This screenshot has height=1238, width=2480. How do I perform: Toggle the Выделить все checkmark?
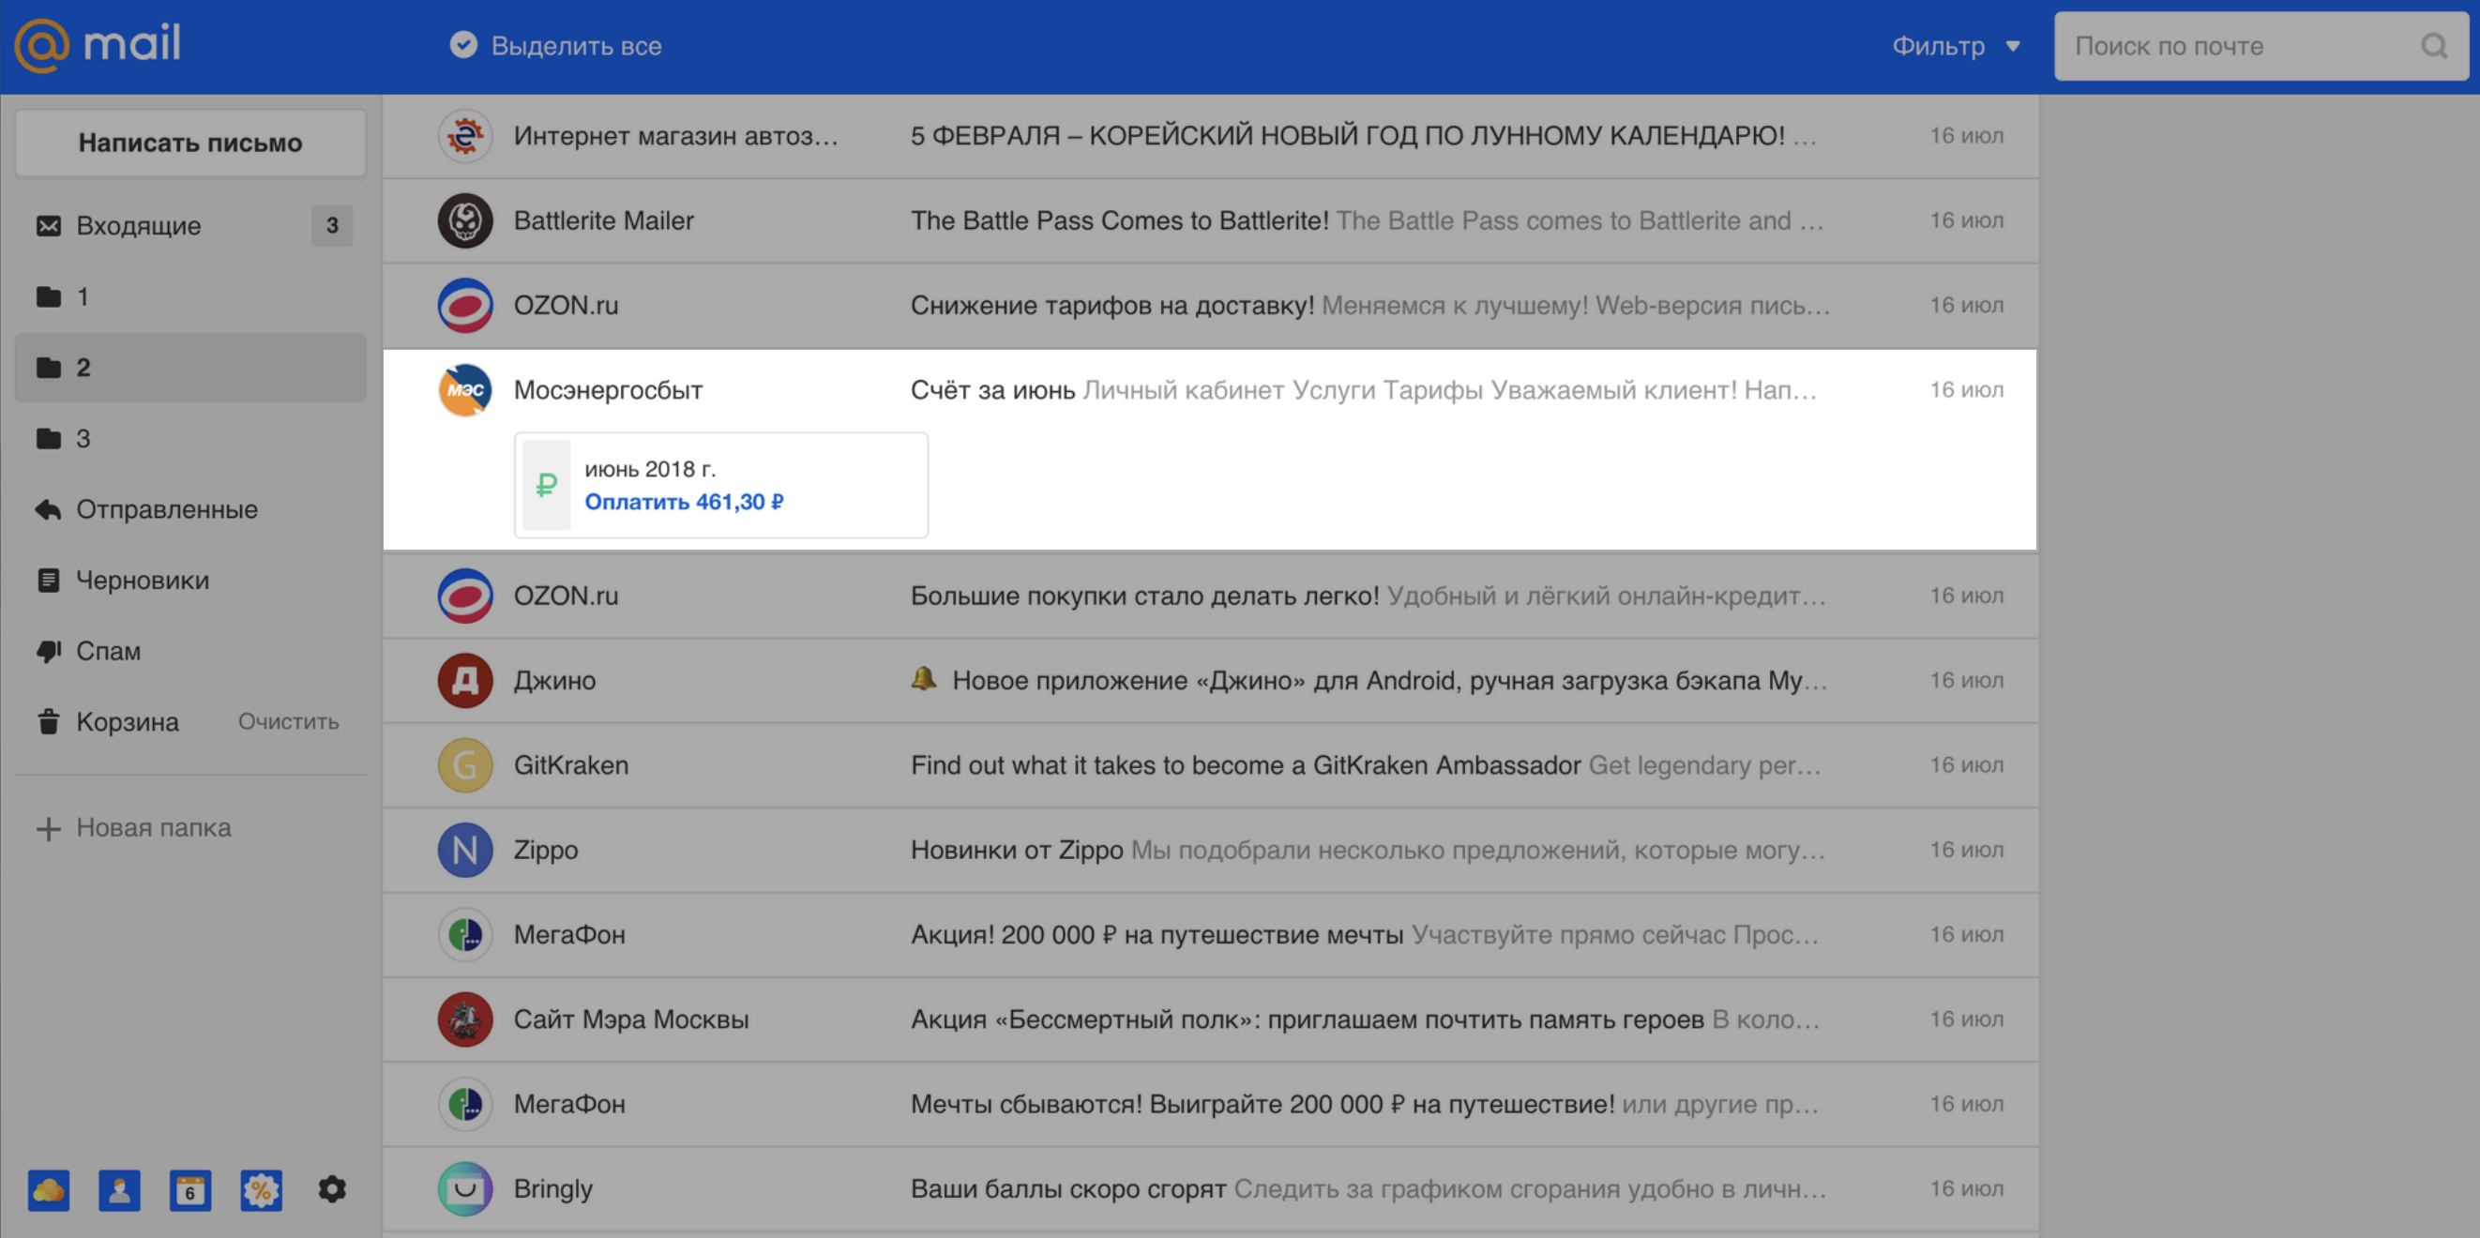463,45
